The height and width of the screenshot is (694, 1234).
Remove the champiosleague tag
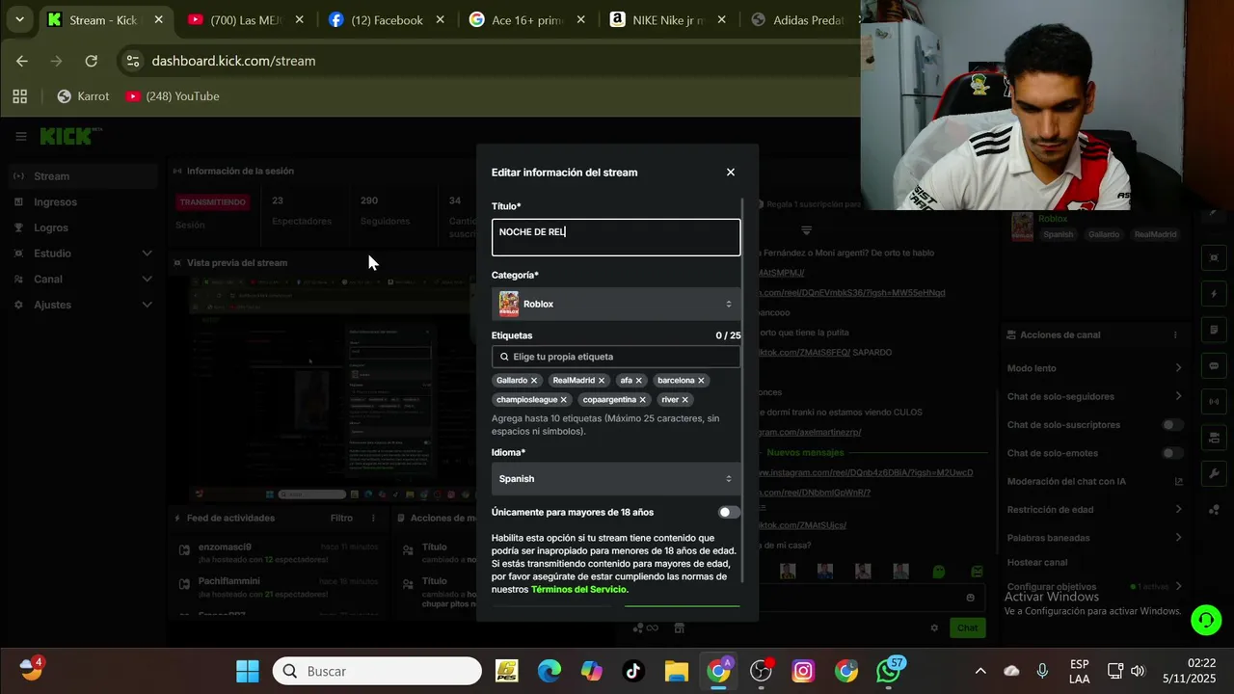(564, 400)
